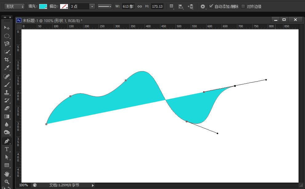Viewport: 305px width, 189px height.
Task: Select the Quick Selection tool
Action: (x=6, y=52)
